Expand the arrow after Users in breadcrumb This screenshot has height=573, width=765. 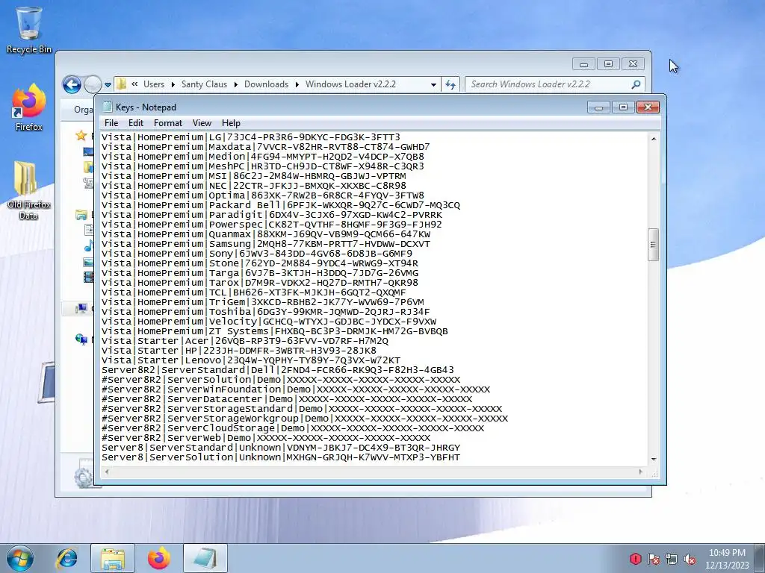[173, 84]
